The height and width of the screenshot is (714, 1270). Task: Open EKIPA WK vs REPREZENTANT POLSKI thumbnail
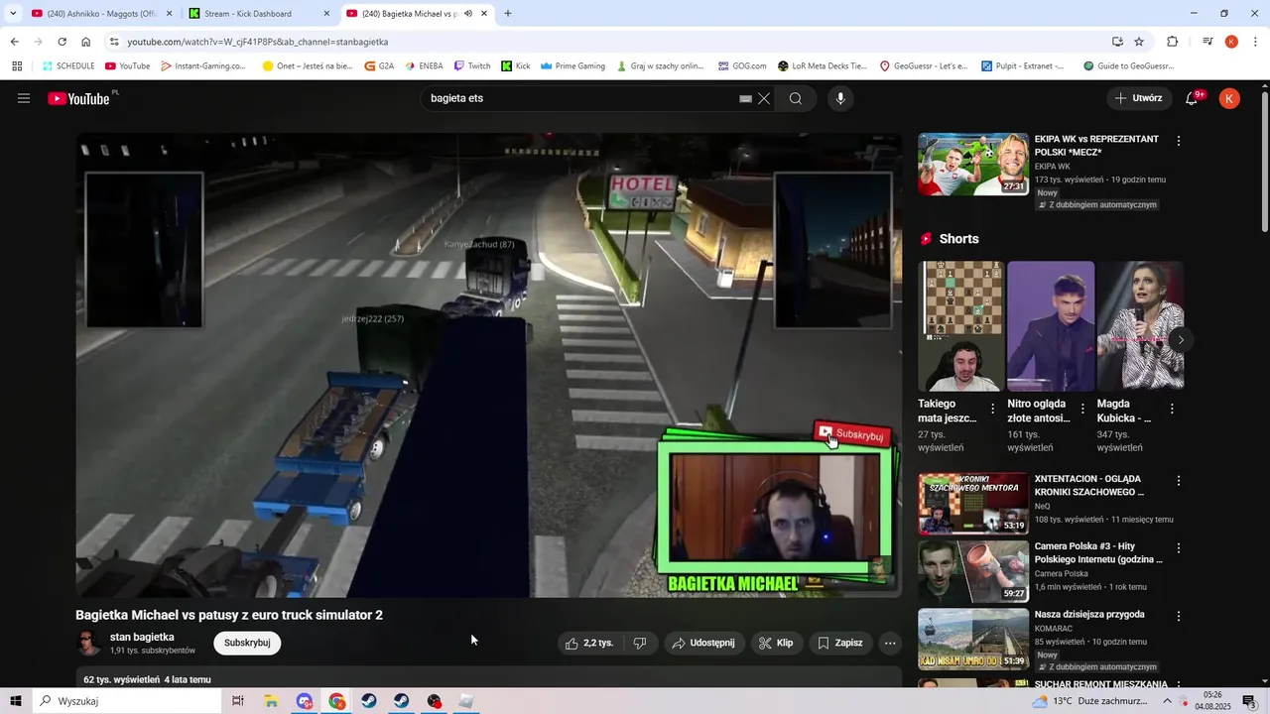point(973,164)
